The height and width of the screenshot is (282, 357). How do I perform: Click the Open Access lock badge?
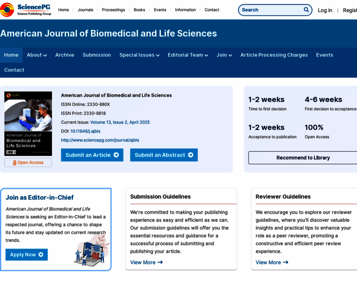pos(28,163)
